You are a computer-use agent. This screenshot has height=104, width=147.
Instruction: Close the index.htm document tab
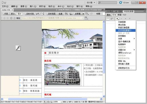(12, 10)
